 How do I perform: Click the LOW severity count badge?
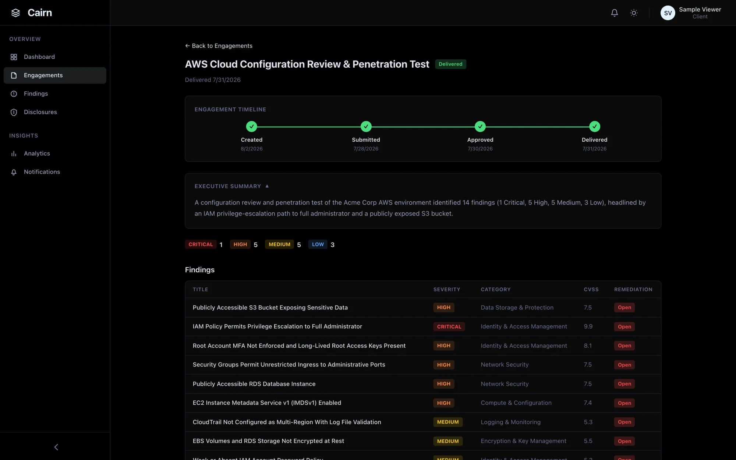[318, 244]
